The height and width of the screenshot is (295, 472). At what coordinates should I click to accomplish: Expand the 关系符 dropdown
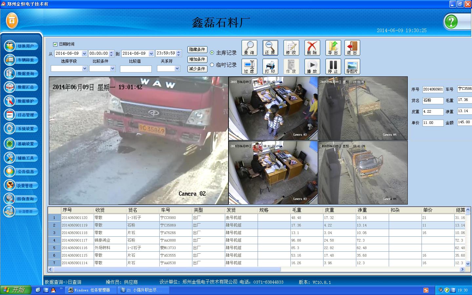pyautogui.click(x=177, y=69)
